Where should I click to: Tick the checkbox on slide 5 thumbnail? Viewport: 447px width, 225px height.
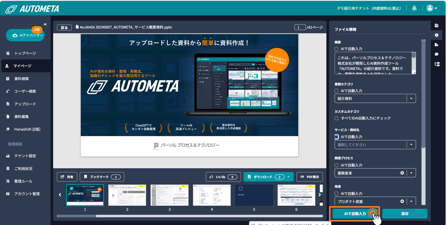coord(241,188)
